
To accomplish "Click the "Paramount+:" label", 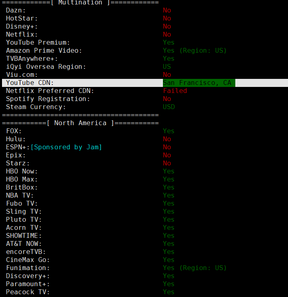I will coord(28,284).
